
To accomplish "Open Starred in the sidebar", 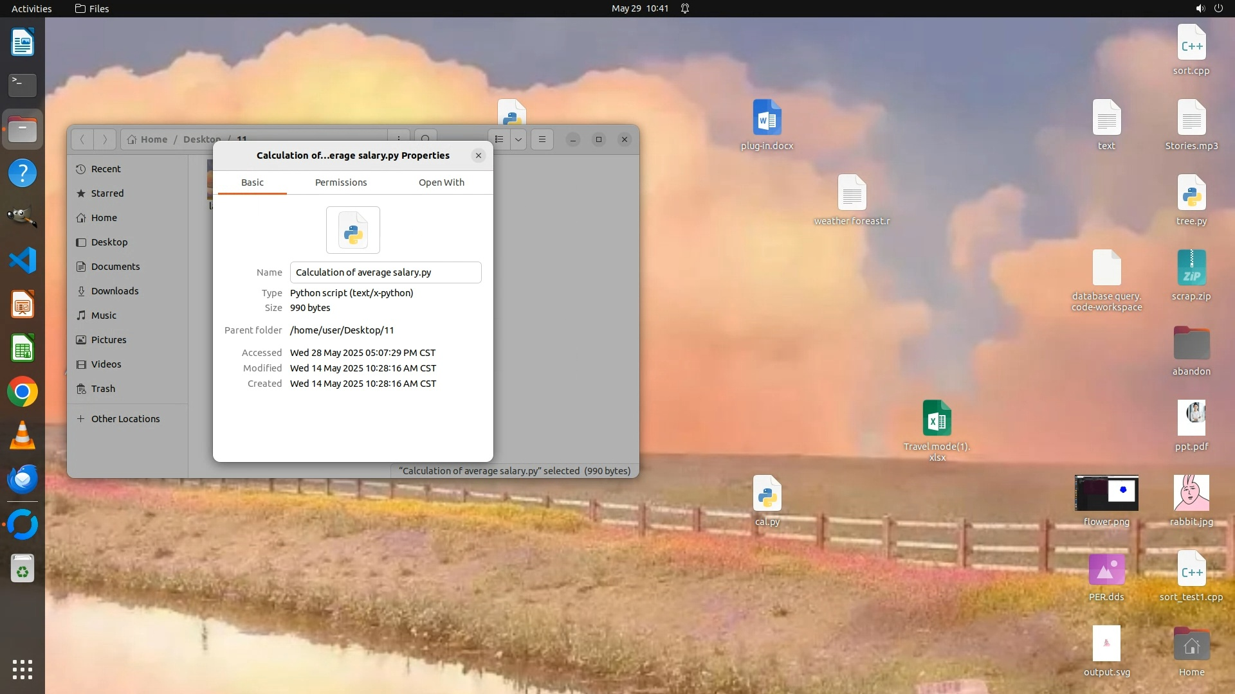I will [107, 193].
